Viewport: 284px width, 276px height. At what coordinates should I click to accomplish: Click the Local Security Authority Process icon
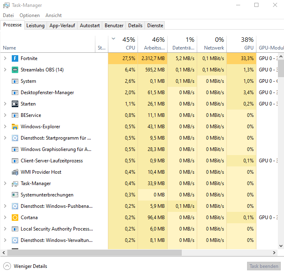(x=15, y=229)
